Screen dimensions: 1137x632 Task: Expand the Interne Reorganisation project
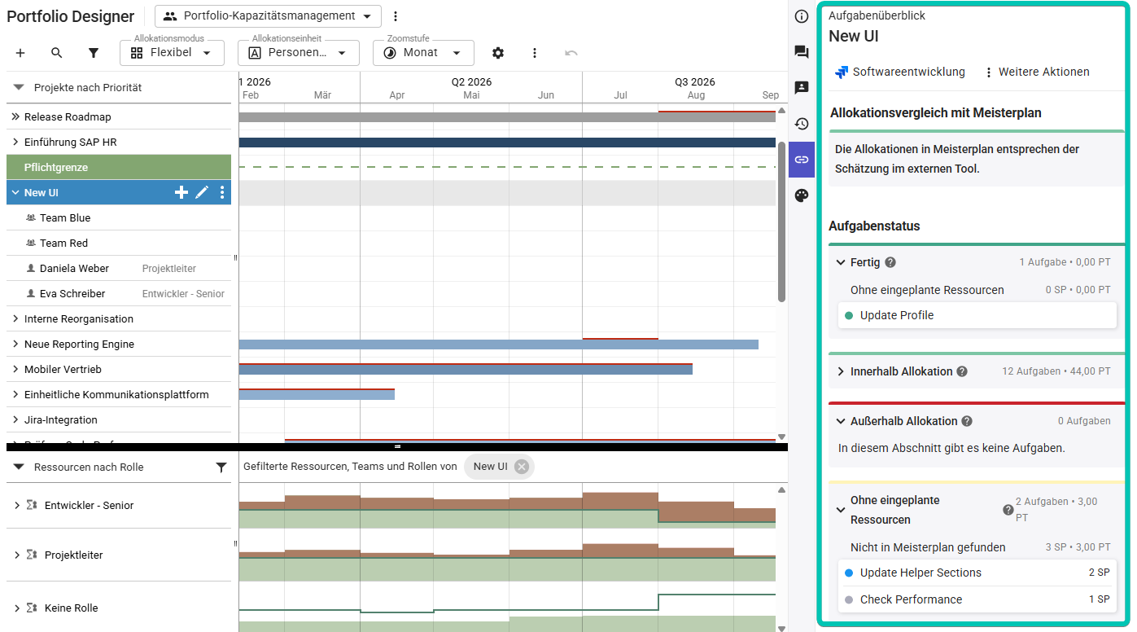click(x=15, y=319)
